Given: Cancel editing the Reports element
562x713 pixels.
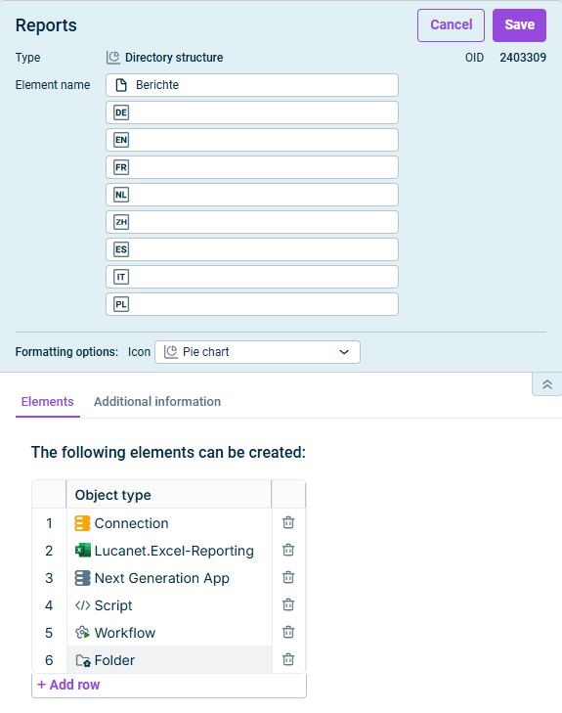Looking at the screenshot, I should coord(451,25).
